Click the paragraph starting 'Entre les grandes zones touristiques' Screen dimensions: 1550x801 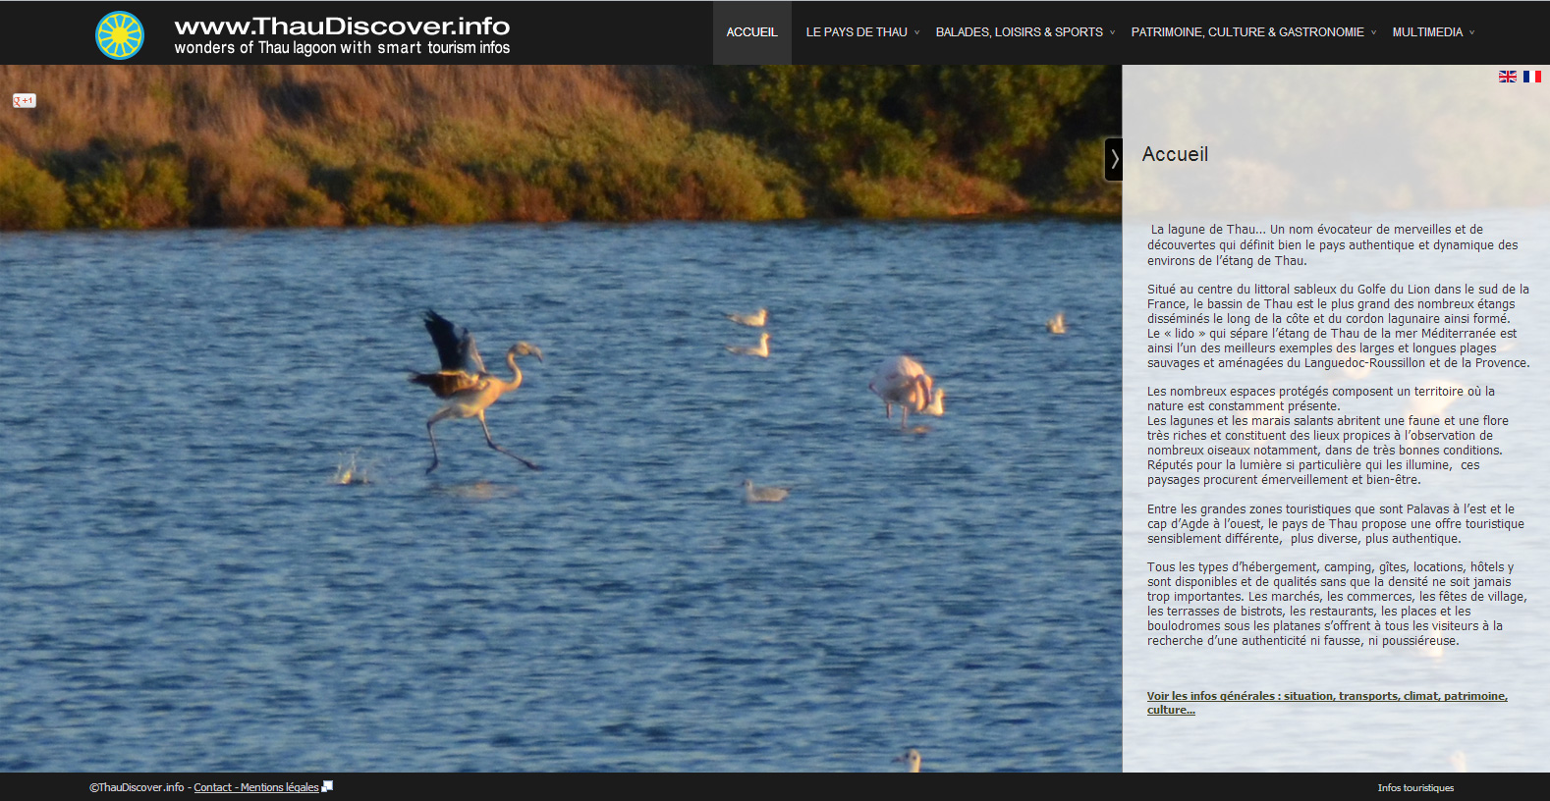pos(1336,524)
